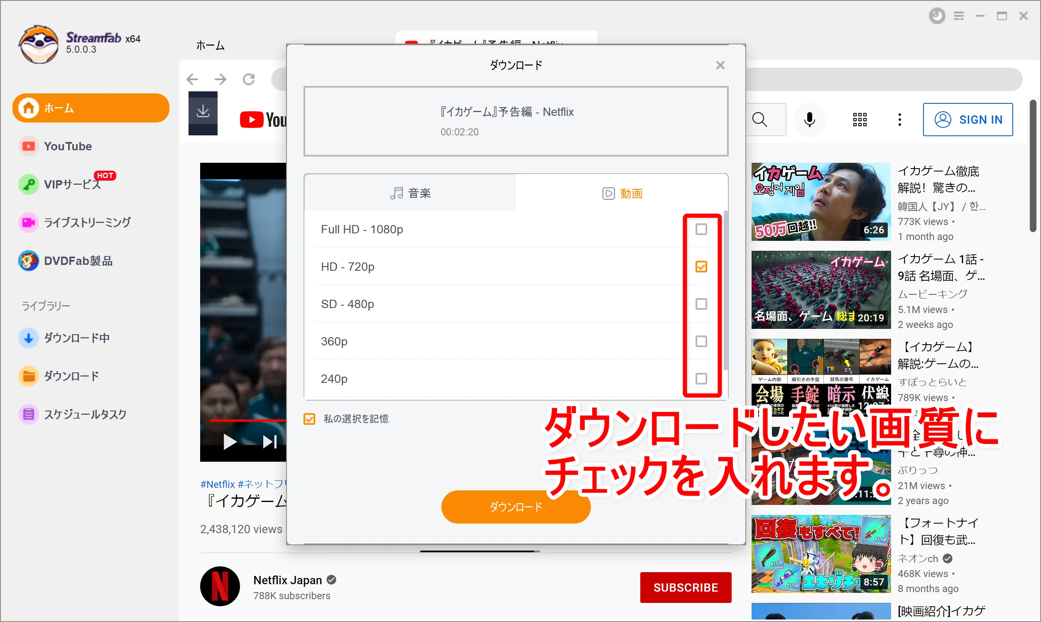Screen dimensions: 1041x622
Task: Click the video title box in dialog
Action: point(516,121)
